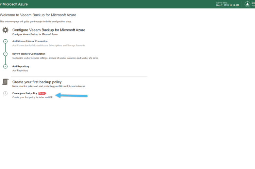Click 'Customize worker network settings' description
The height and width of the screenshot is (169, 255).
(x=55, y=58)
